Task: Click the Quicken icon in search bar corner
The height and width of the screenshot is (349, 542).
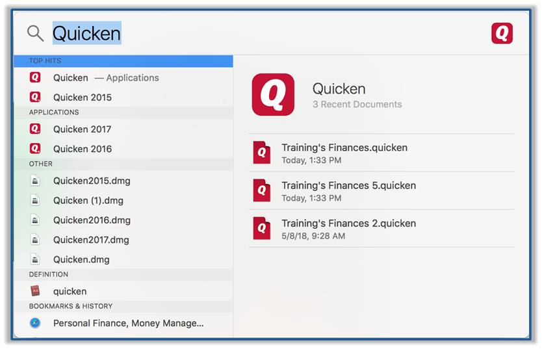Action: click(x=502, y=33)
